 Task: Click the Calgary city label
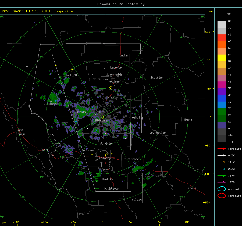point(105,158)
